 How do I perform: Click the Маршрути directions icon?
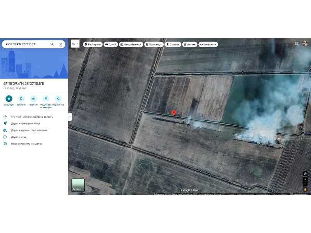coord(9,99)
